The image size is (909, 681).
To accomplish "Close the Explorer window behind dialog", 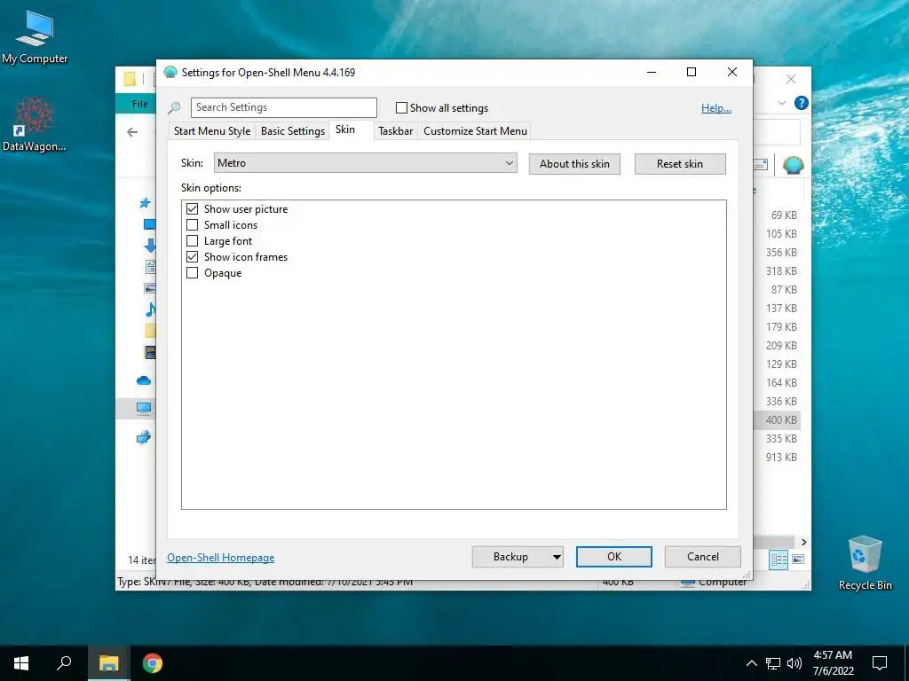I will [x=791, y=79].
